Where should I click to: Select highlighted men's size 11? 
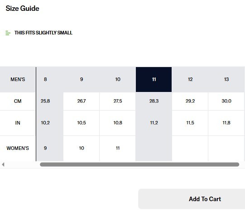pos(154,79)
